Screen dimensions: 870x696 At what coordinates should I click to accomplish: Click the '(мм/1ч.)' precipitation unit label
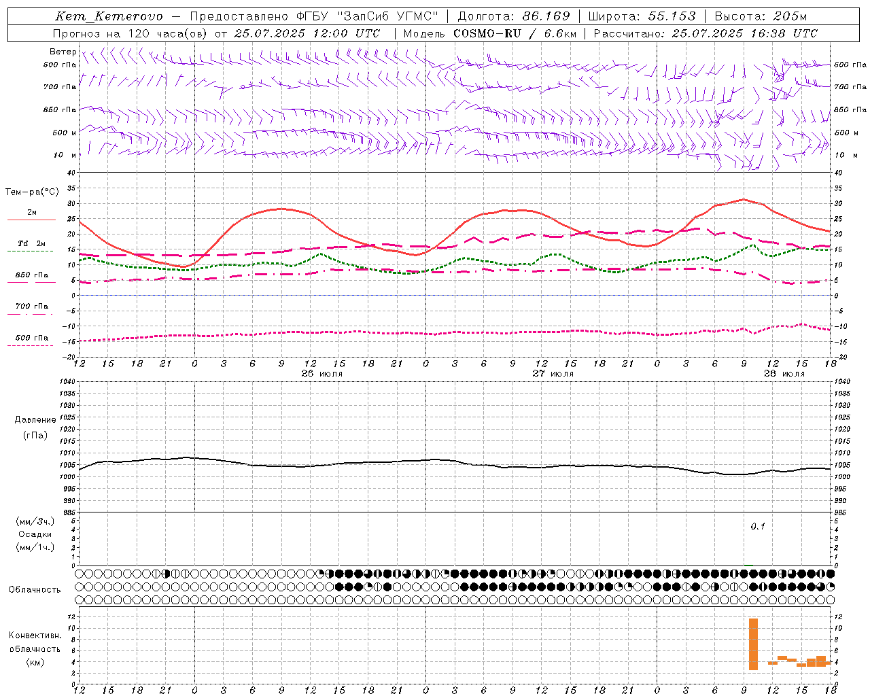pos(35,547)
